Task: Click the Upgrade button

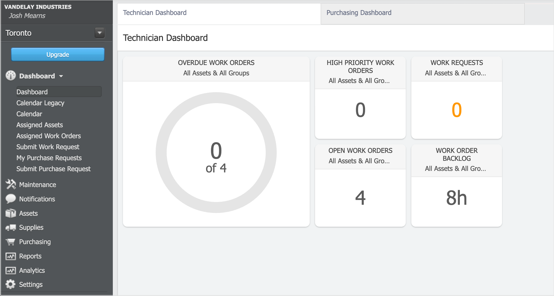Action: (x=57, y=54)
